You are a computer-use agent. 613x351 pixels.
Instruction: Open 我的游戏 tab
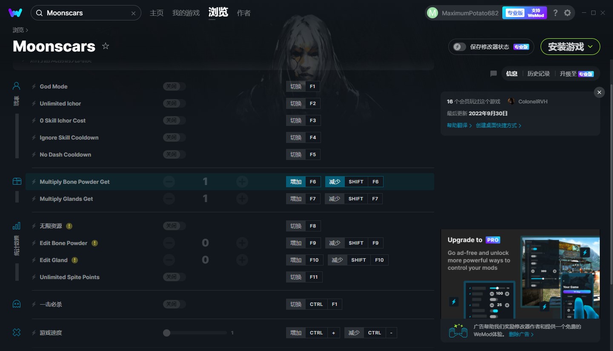point(186,13)
